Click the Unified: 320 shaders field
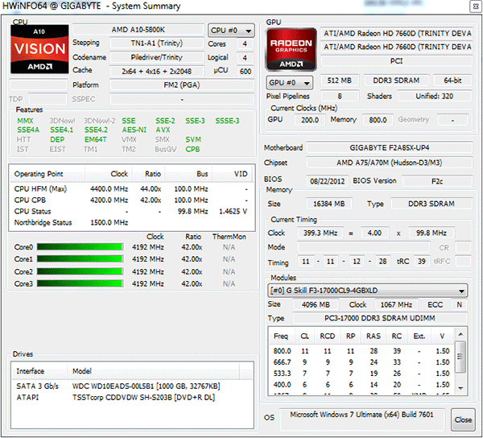 click(435, 96)
